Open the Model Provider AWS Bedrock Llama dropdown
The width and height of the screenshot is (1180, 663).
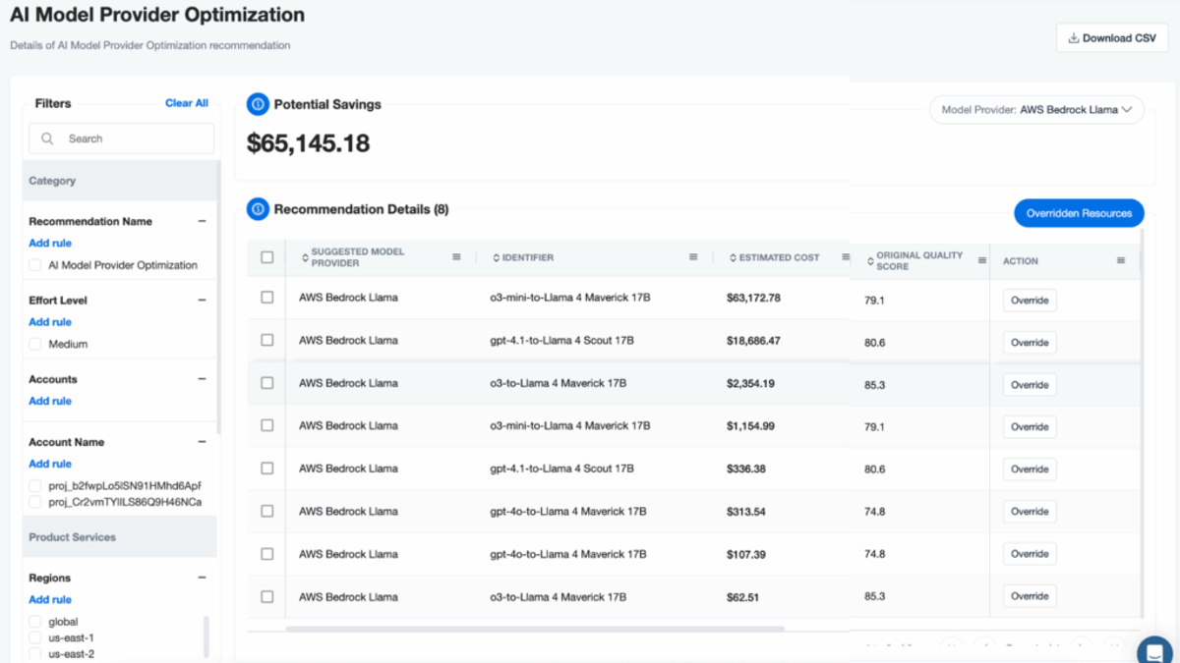[x=1036, y=110]
